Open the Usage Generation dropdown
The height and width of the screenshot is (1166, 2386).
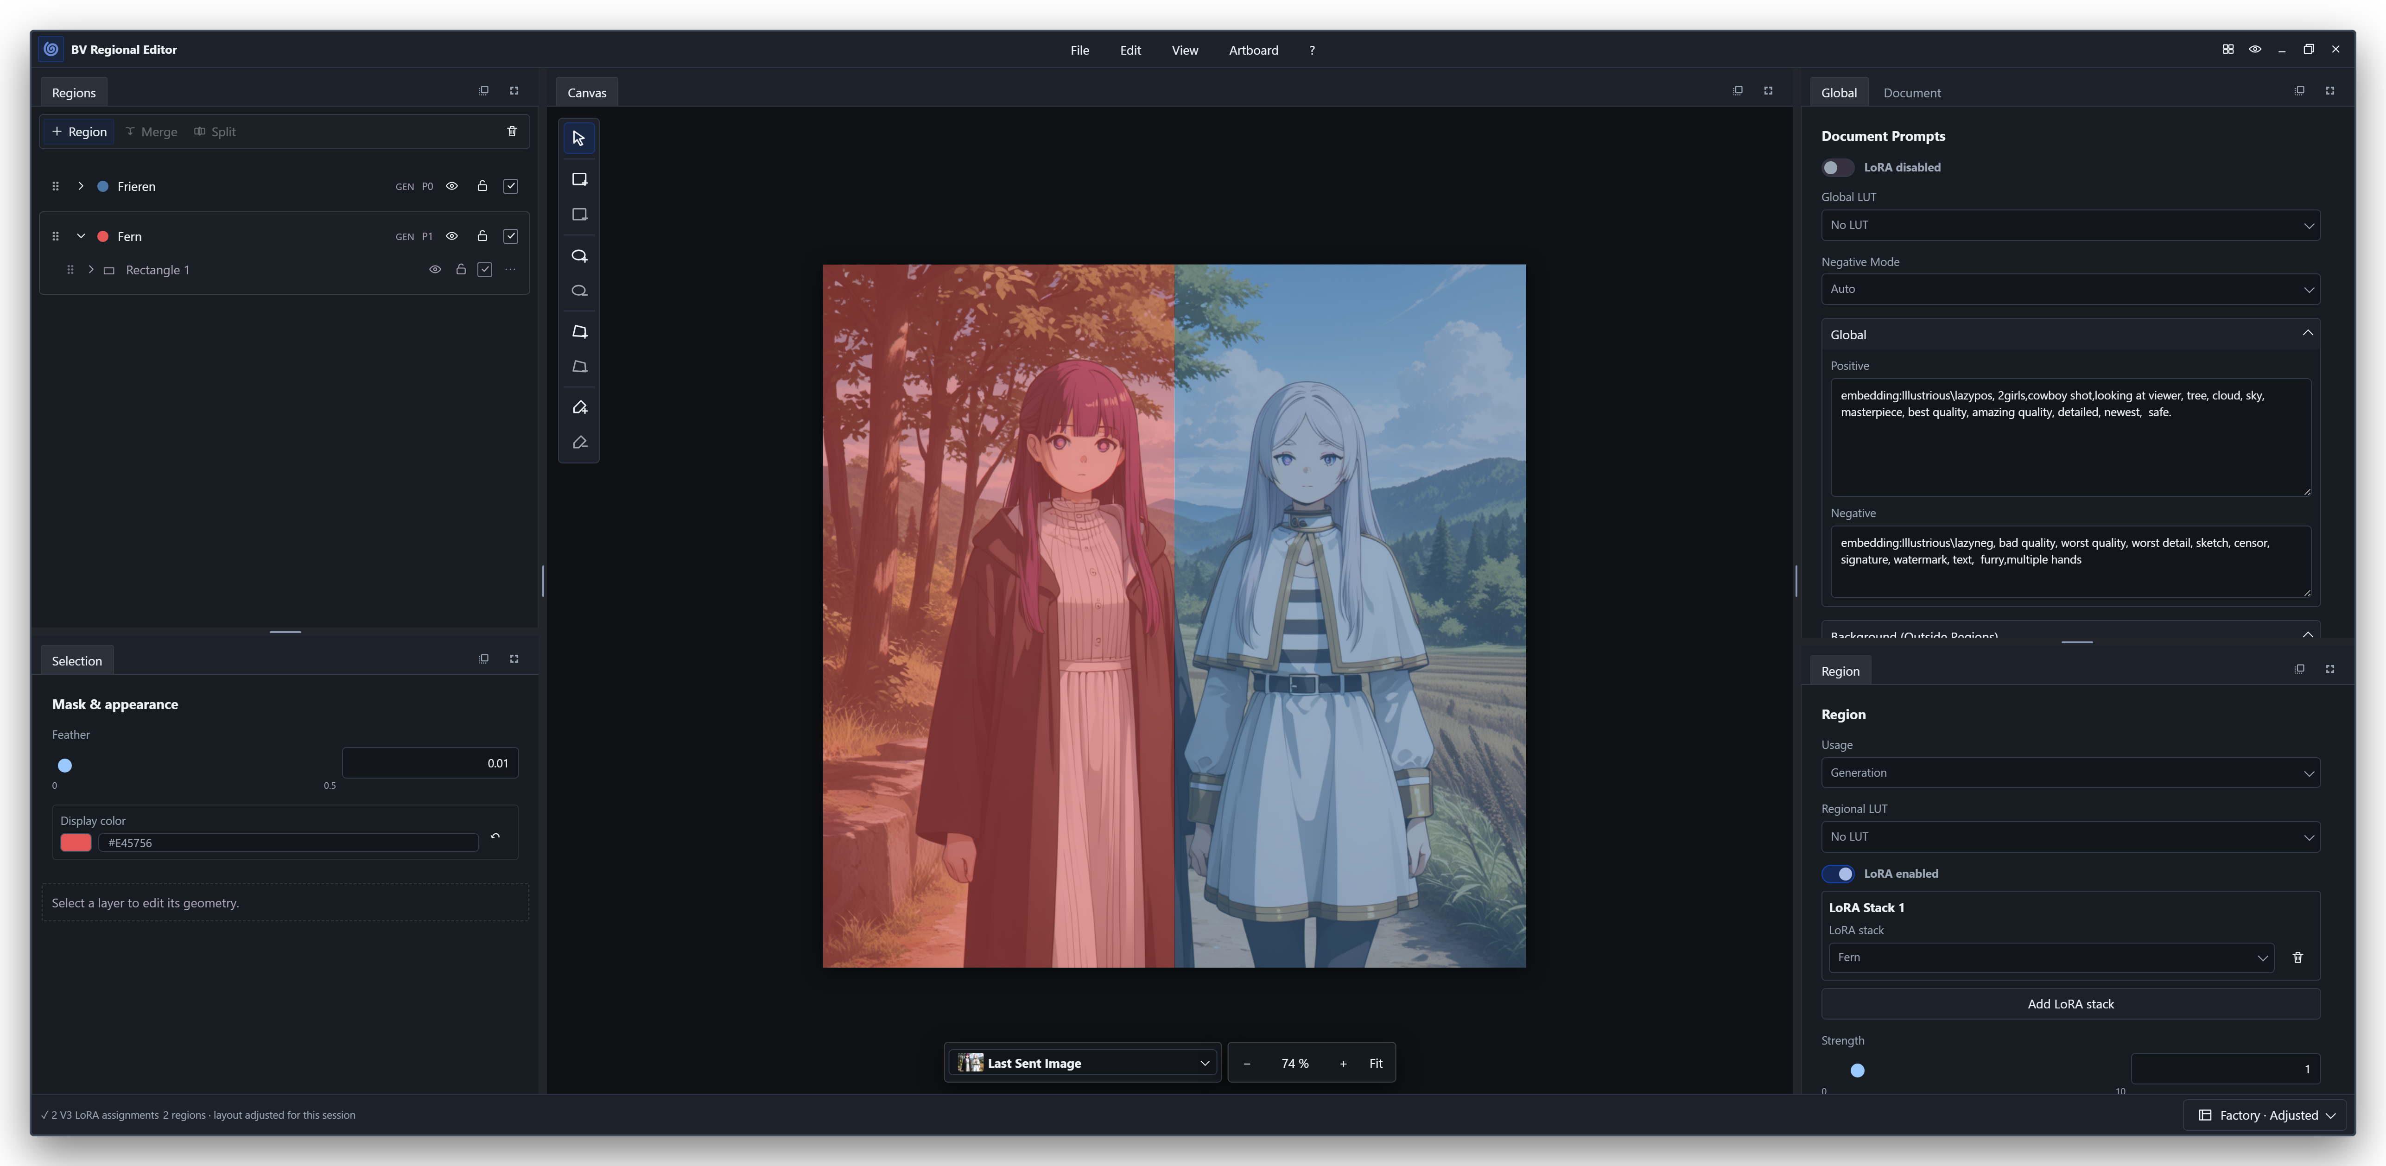2070,773
